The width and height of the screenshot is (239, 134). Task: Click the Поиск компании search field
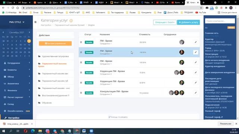(x=220, y=21)
